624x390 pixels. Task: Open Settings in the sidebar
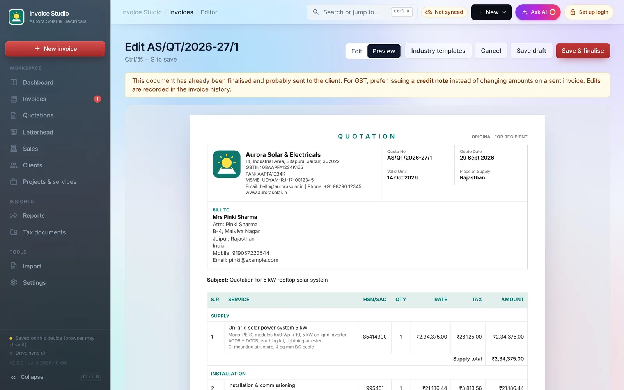(55, 283)
